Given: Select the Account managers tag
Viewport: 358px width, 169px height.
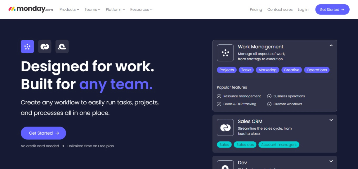Looking at the screenshot, I should click(279, 144).
